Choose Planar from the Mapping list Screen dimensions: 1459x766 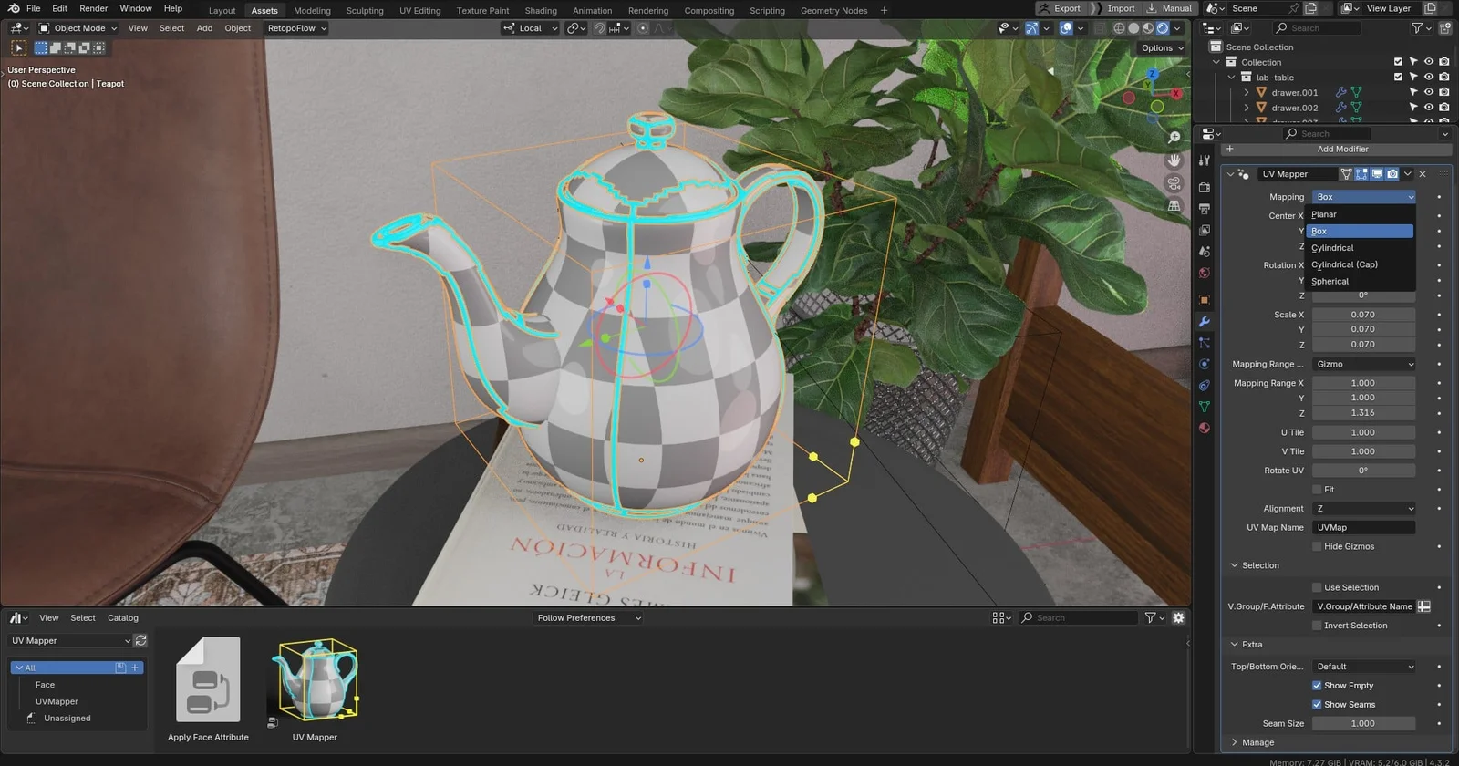click(1360, 214)
